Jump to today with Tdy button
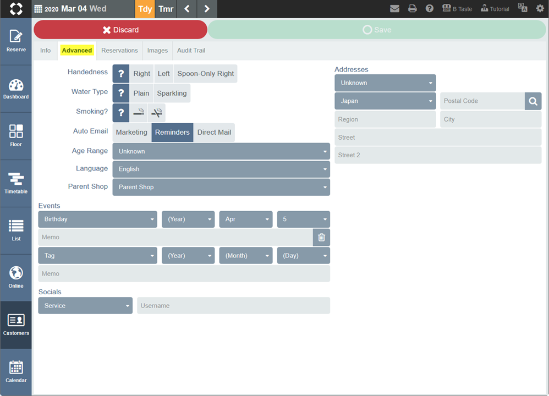Screen dimensions: 549x396 (145, 9)
